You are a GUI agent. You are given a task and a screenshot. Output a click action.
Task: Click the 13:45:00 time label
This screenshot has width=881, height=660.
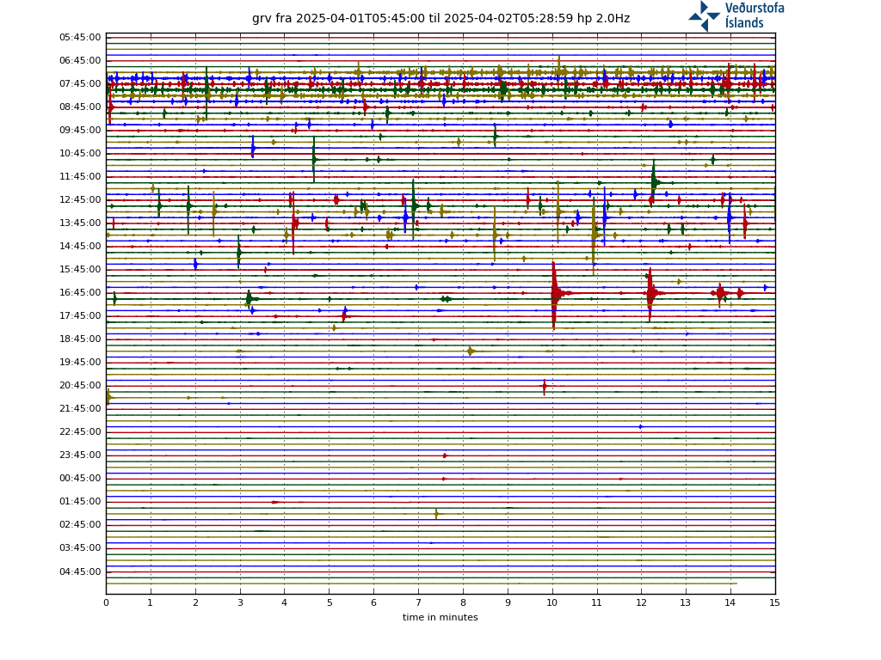coord(80,223)
